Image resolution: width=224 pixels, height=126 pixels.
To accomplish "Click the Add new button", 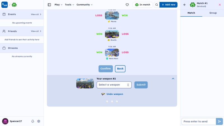I will pyautogui.click(x=169, y=5).
